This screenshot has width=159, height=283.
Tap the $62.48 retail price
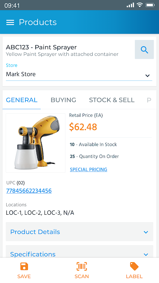(x=83, y=127)
